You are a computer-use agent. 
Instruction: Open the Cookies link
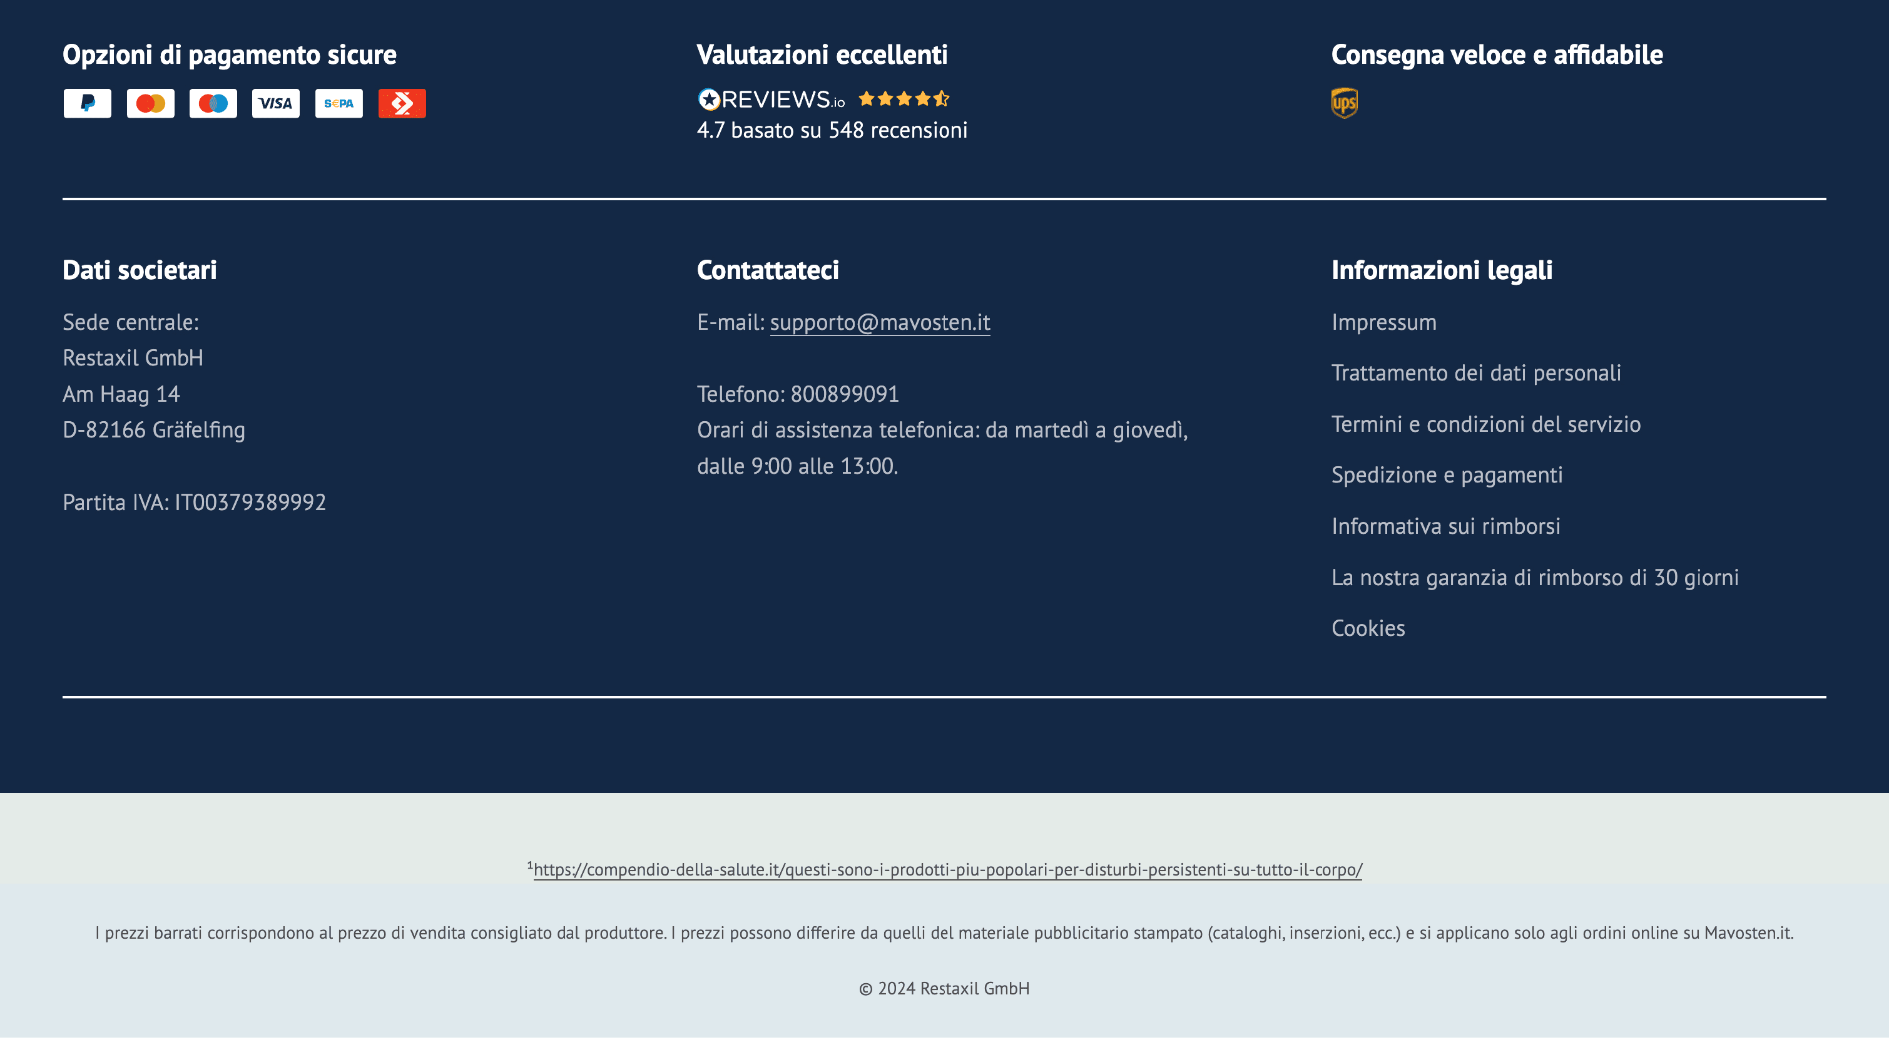pyautogui.click(x=1368, y=628)
